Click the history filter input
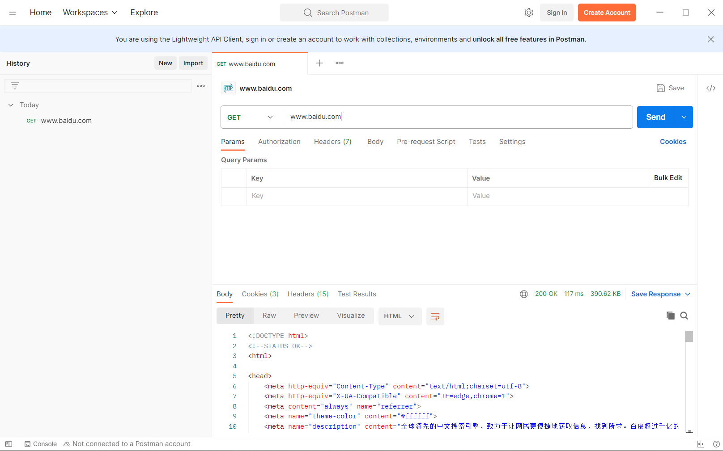Screen dimensions: 723x451 coord(98,86)
